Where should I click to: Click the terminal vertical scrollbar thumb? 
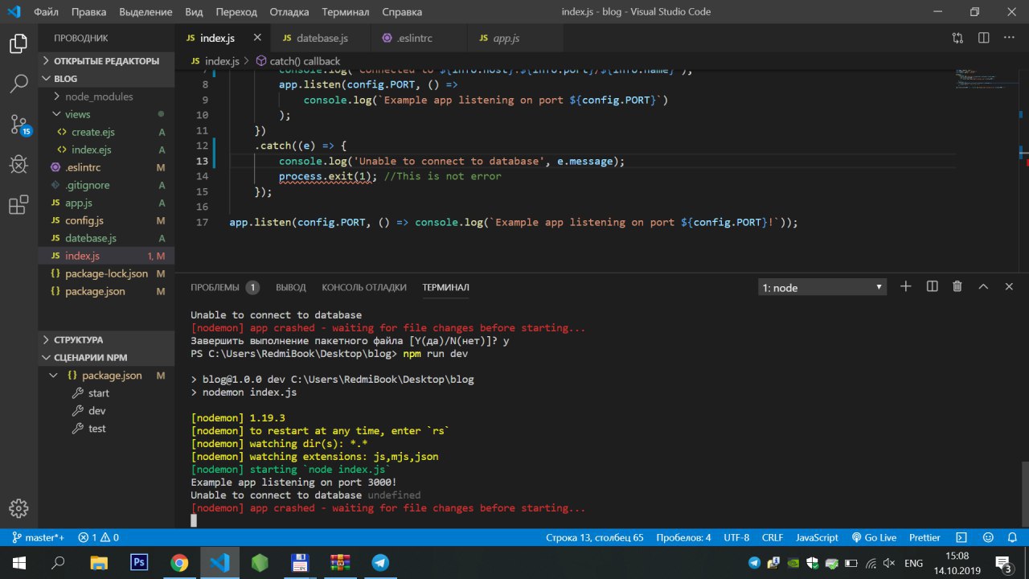[x=1024, y=494]
